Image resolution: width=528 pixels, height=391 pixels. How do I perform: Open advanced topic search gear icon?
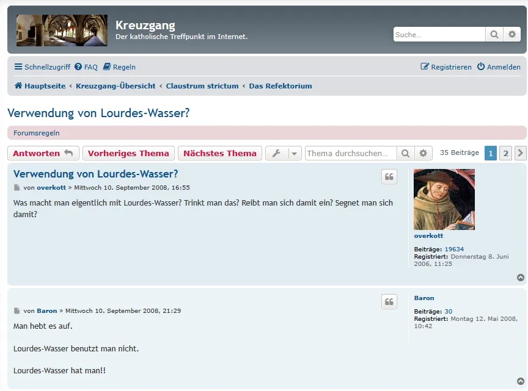click(x=423, y=153)
